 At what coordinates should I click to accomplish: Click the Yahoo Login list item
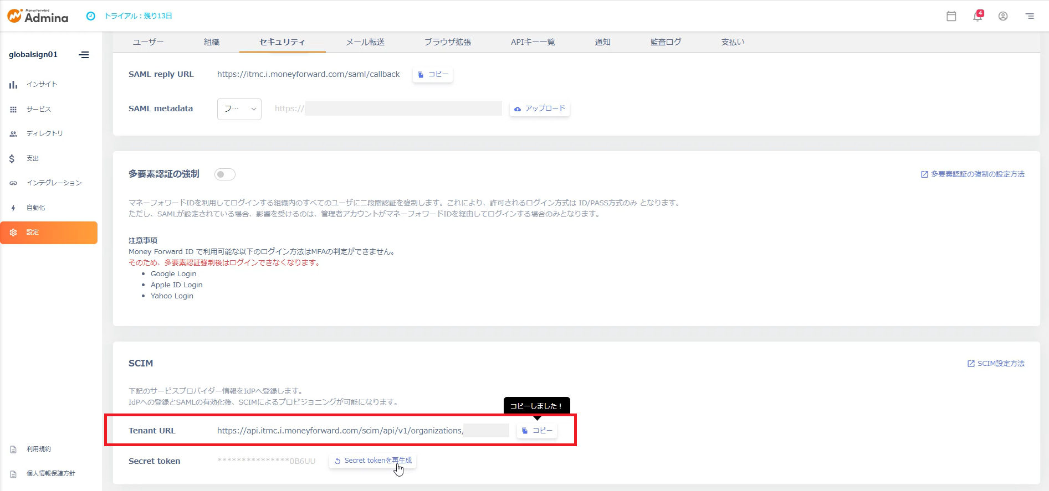tap(172, 296)
